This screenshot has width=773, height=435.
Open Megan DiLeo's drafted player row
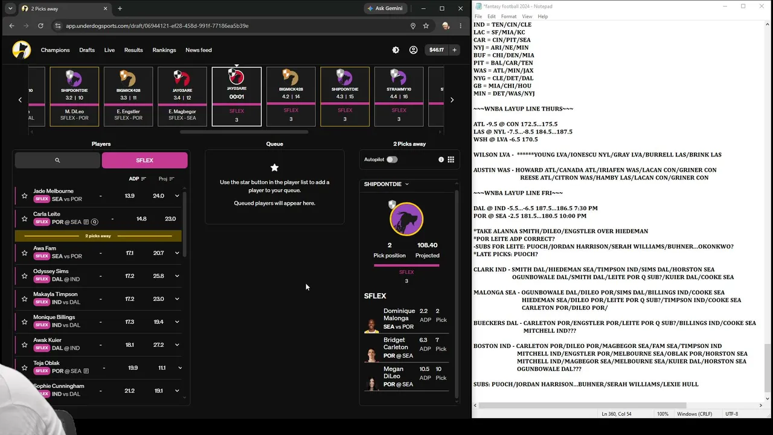(406, 377)
